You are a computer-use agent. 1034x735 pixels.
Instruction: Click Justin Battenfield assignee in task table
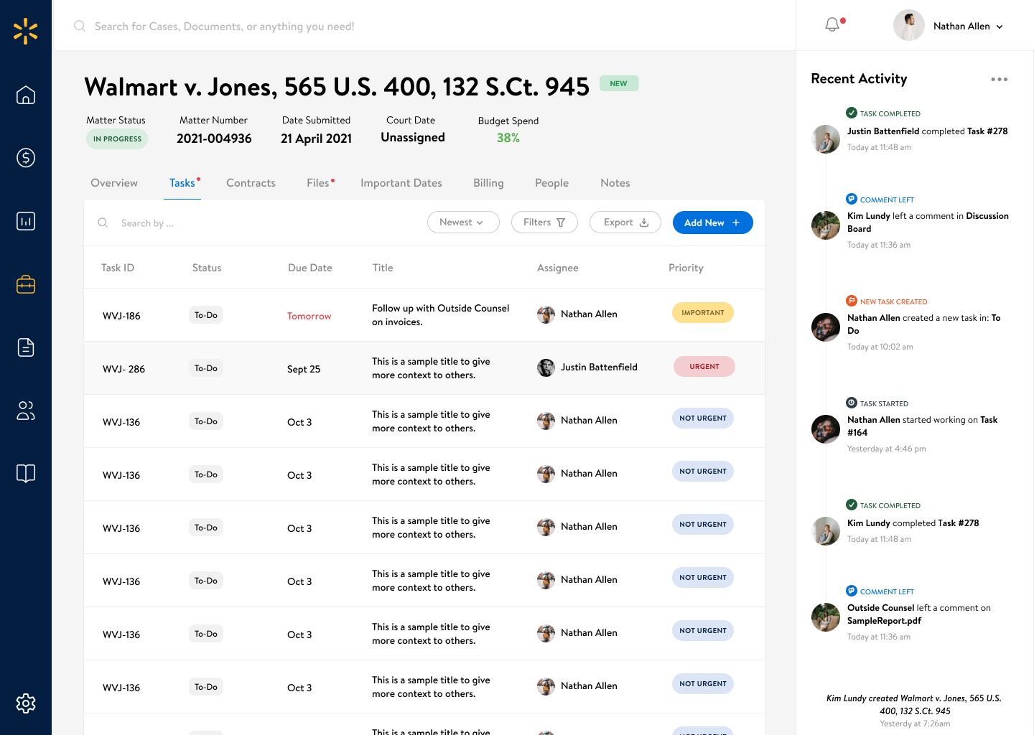tap(587, 367)
